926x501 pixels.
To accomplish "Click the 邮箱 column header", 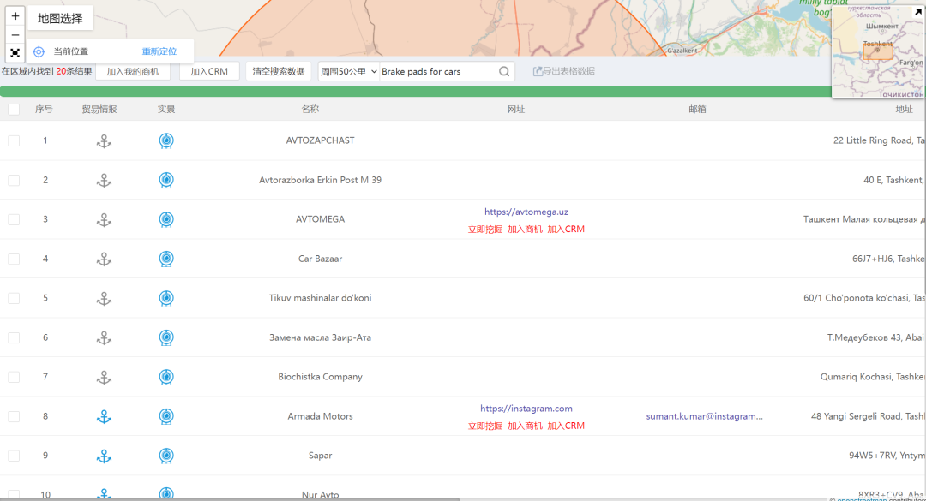I will point(697,109).
